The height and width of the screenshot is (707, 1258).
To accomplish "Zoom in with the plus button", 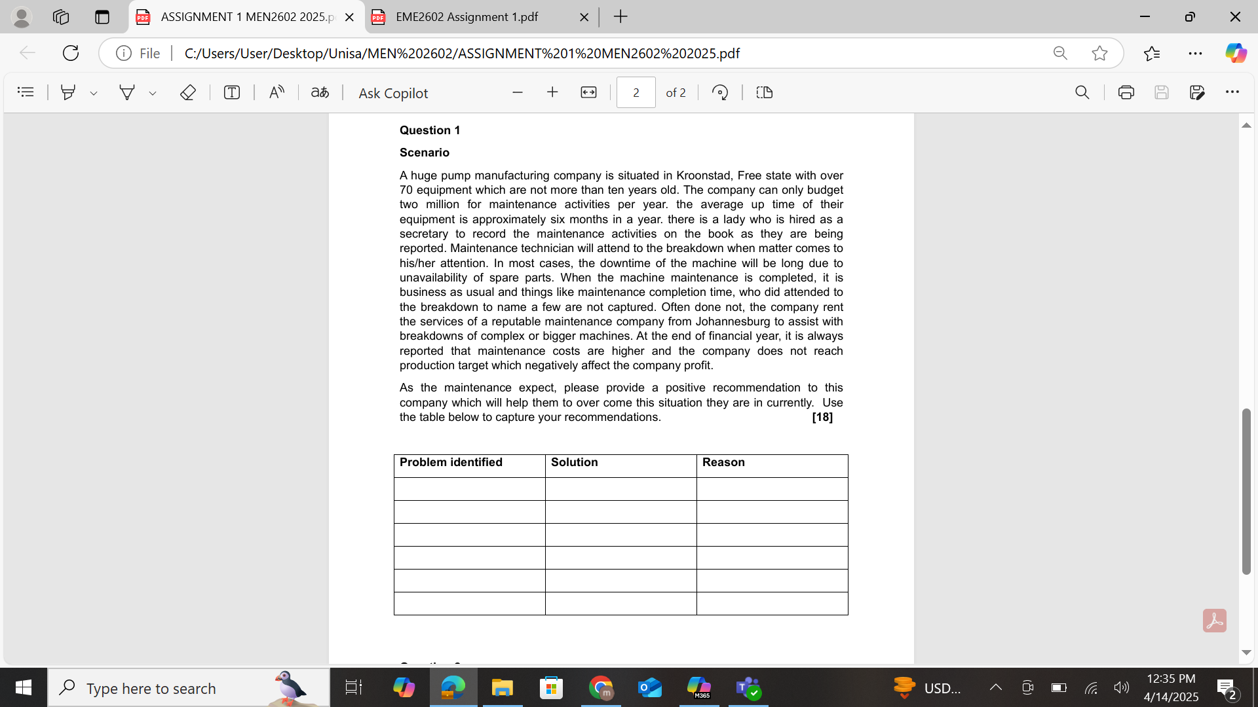I will coord(552,92).
